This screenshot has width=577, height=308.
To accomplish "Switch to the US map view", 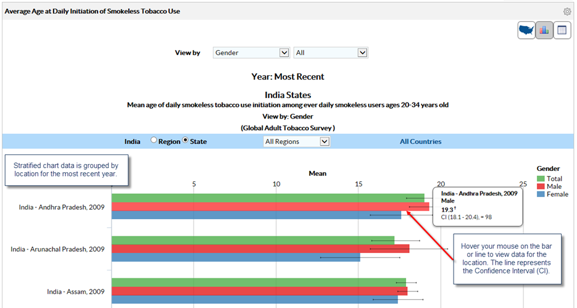I will coord(526,30).
